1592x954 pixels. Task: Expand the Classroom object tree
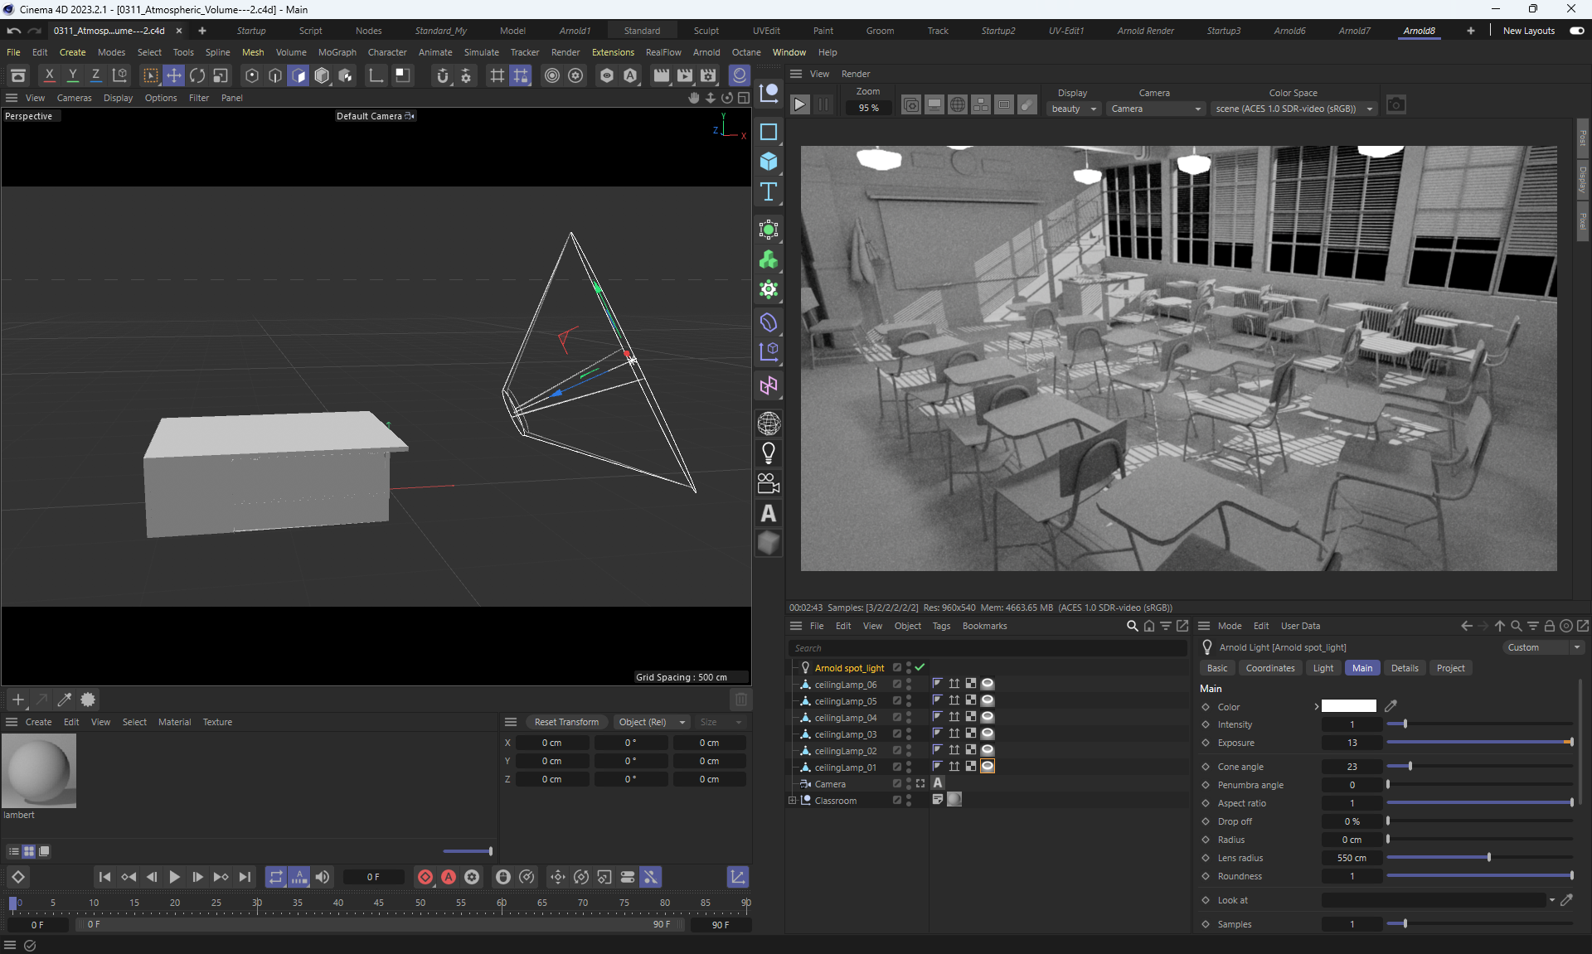click(792, 801)
